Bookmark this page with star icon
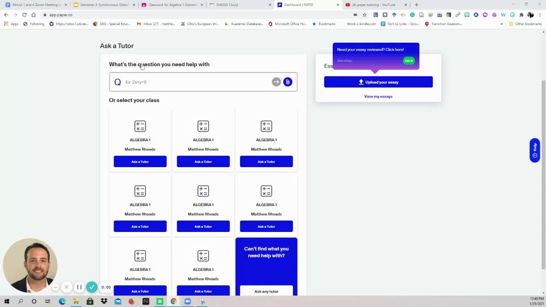The image size is (546, 307). pyautogui.click(x=364, y=15)
